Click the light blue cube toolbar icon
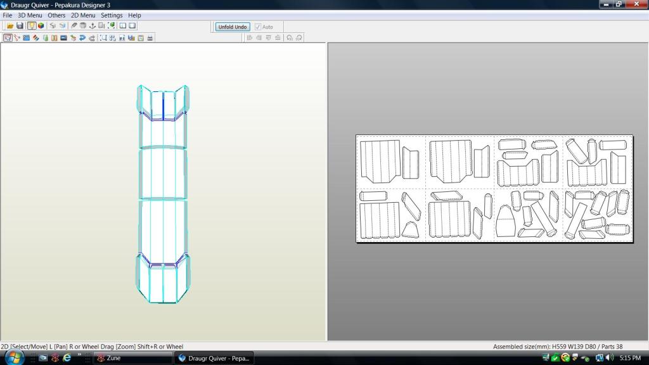 coord(63,25)
